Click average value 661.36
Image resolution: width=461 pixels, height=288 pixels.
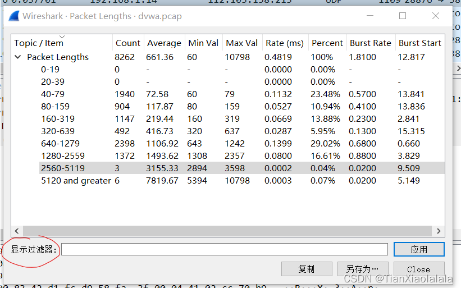pyautogui.click(x=159, y=57)
